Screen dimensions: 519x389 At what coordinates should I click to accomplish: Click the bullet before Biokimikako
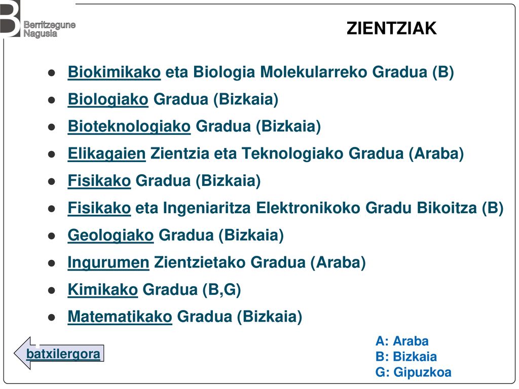pos(52,73)
